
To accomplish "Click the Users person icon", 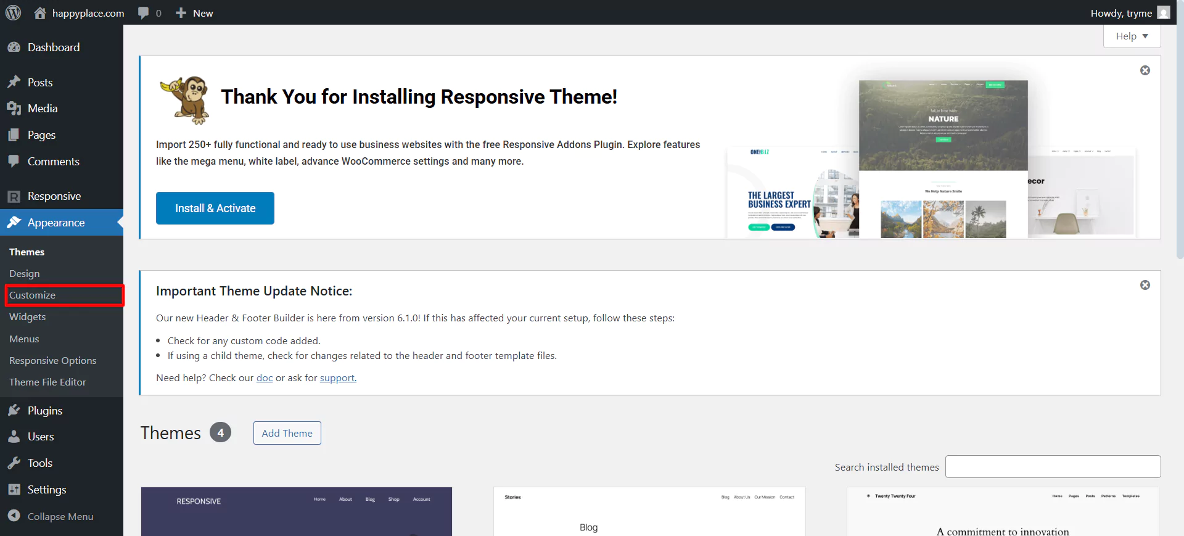I will pos(14,437).
